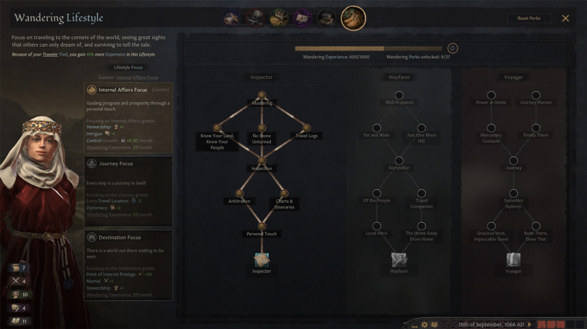This screenshot has height=329, width=587.
Task: Select the Journey Focus option
Action: tap(128, 191)
